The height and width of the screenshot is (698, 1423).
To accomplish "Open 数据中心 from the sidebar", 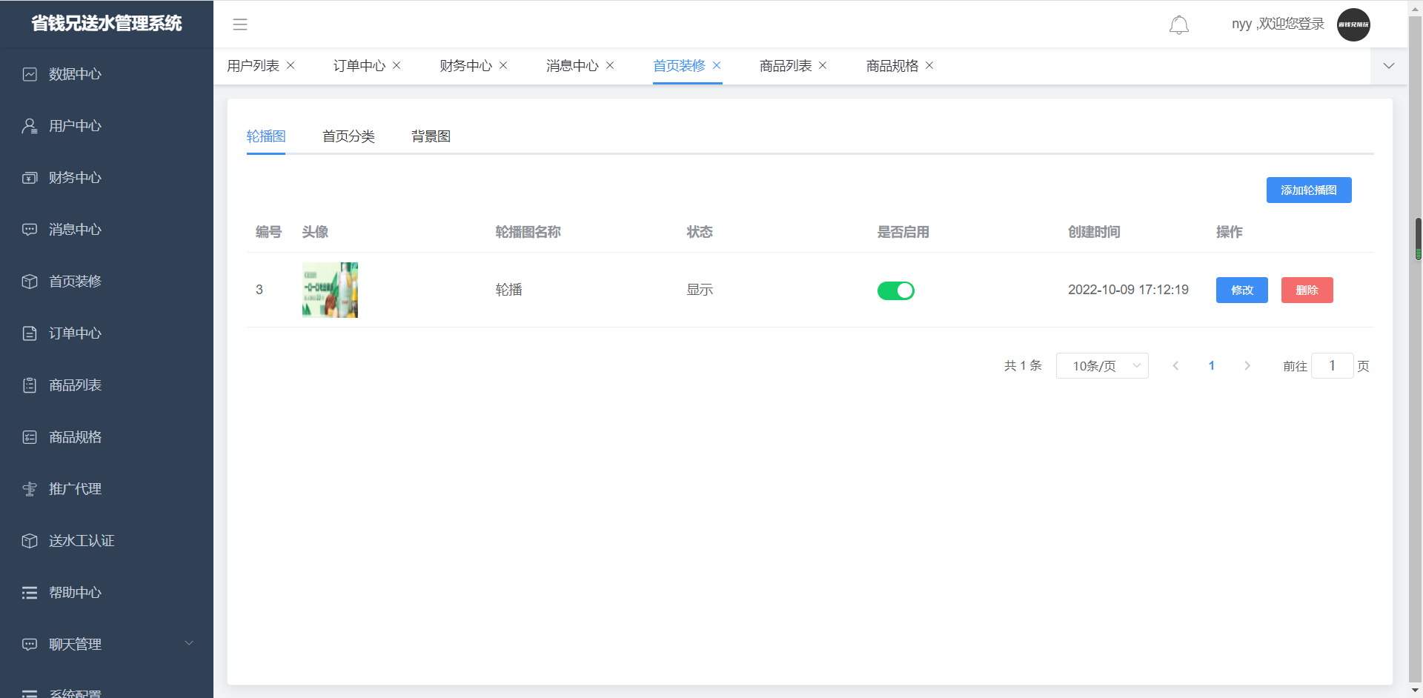I will (75, 74).
